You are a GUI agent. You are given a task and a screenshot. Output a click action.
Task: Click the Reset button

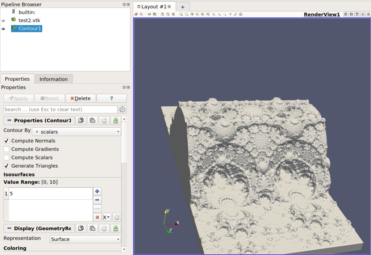pos(50,98)
